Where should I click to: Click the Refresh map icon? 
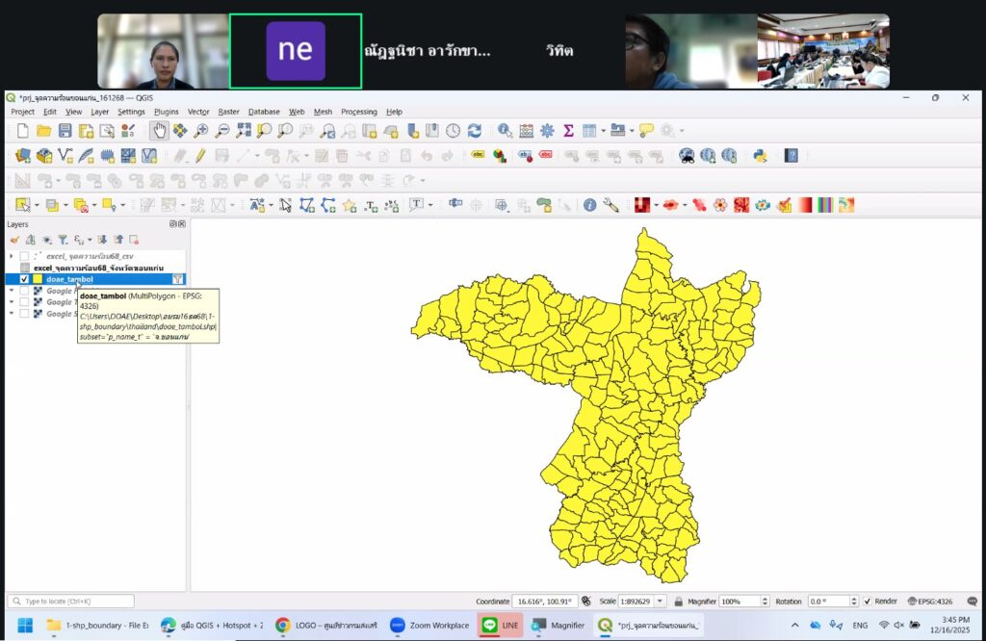474,131
